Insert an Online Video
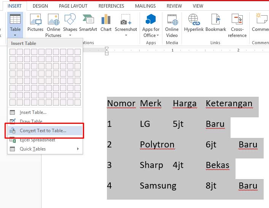 pos(172,26)
